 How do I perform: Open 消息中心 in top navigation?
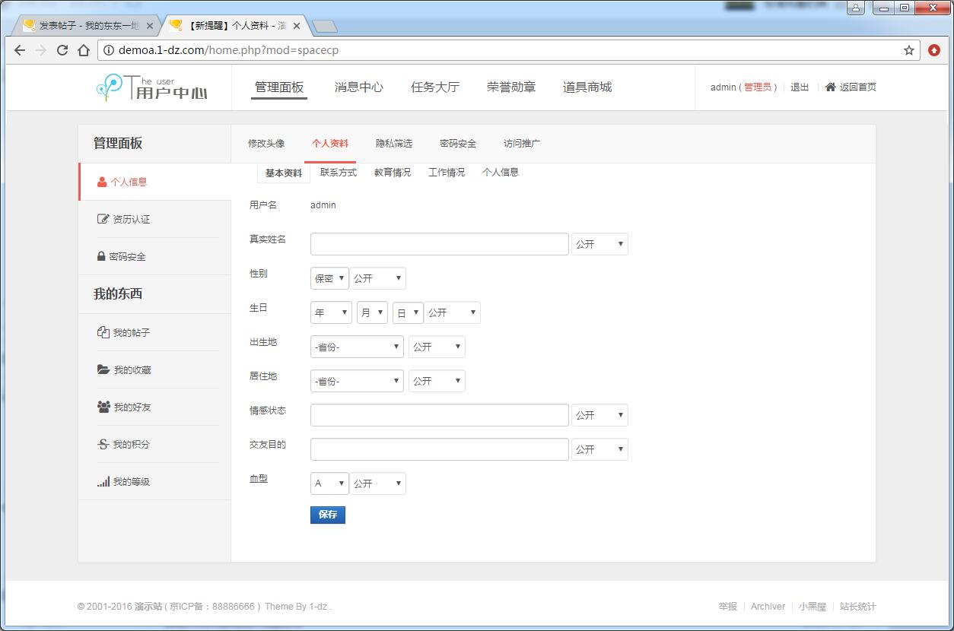point(359,87)
